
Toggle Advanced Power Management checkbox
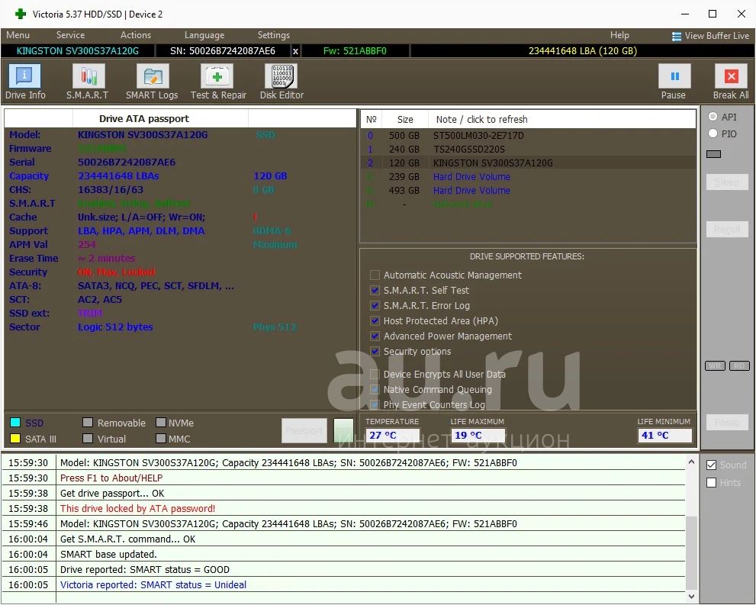tap(374, 336)
